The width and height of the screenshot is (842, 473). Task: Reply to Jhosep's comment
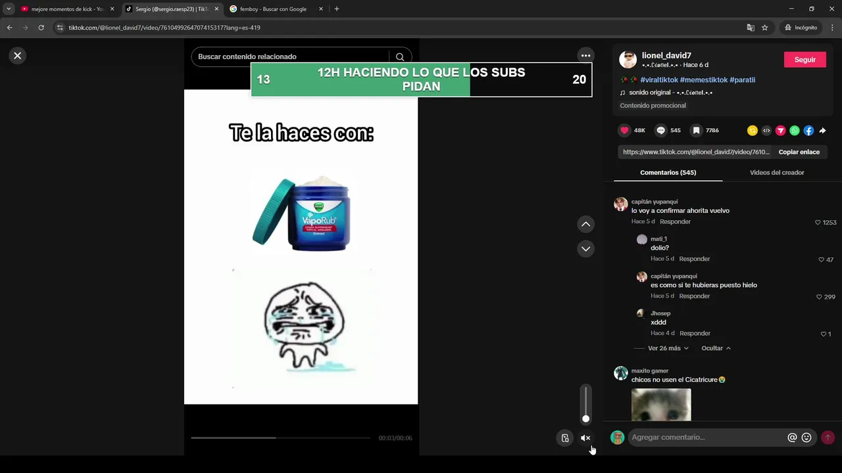coord(695,333)
